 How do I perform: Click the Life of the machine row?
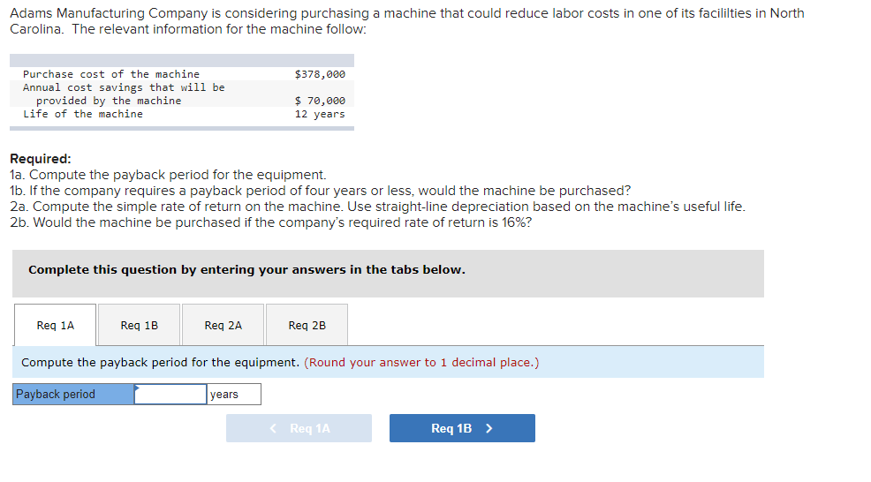[182, 114]
